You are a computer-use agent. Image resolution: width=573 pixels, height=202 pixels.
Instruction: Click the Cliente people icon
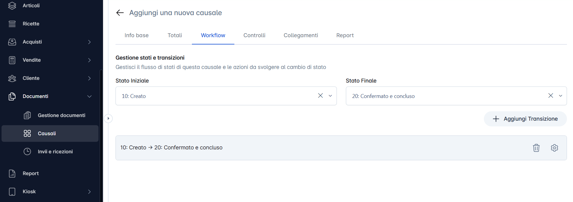pyautogui.click(x=12, y=78)
